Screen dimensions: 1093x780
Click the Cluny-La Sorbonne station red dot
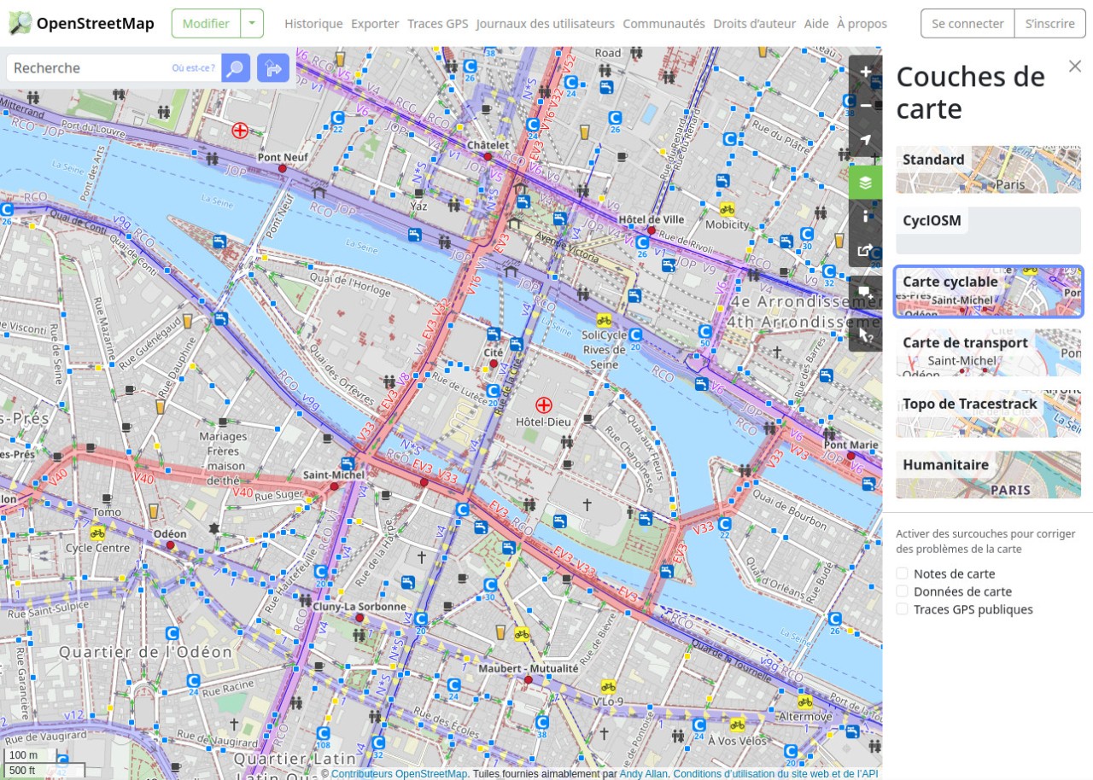pyautogui.click(x=359, y=618)
